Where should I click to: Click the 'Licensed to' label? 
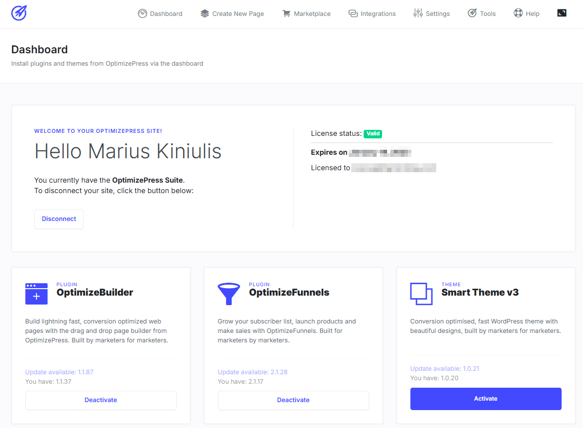click(x=330, y=168)
